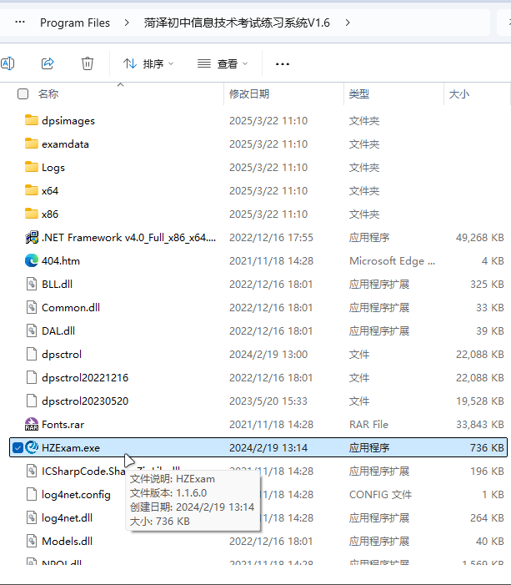Toggle the select-all checkbox in header
This screenshot has width=511, height=585.
[23, 93]
